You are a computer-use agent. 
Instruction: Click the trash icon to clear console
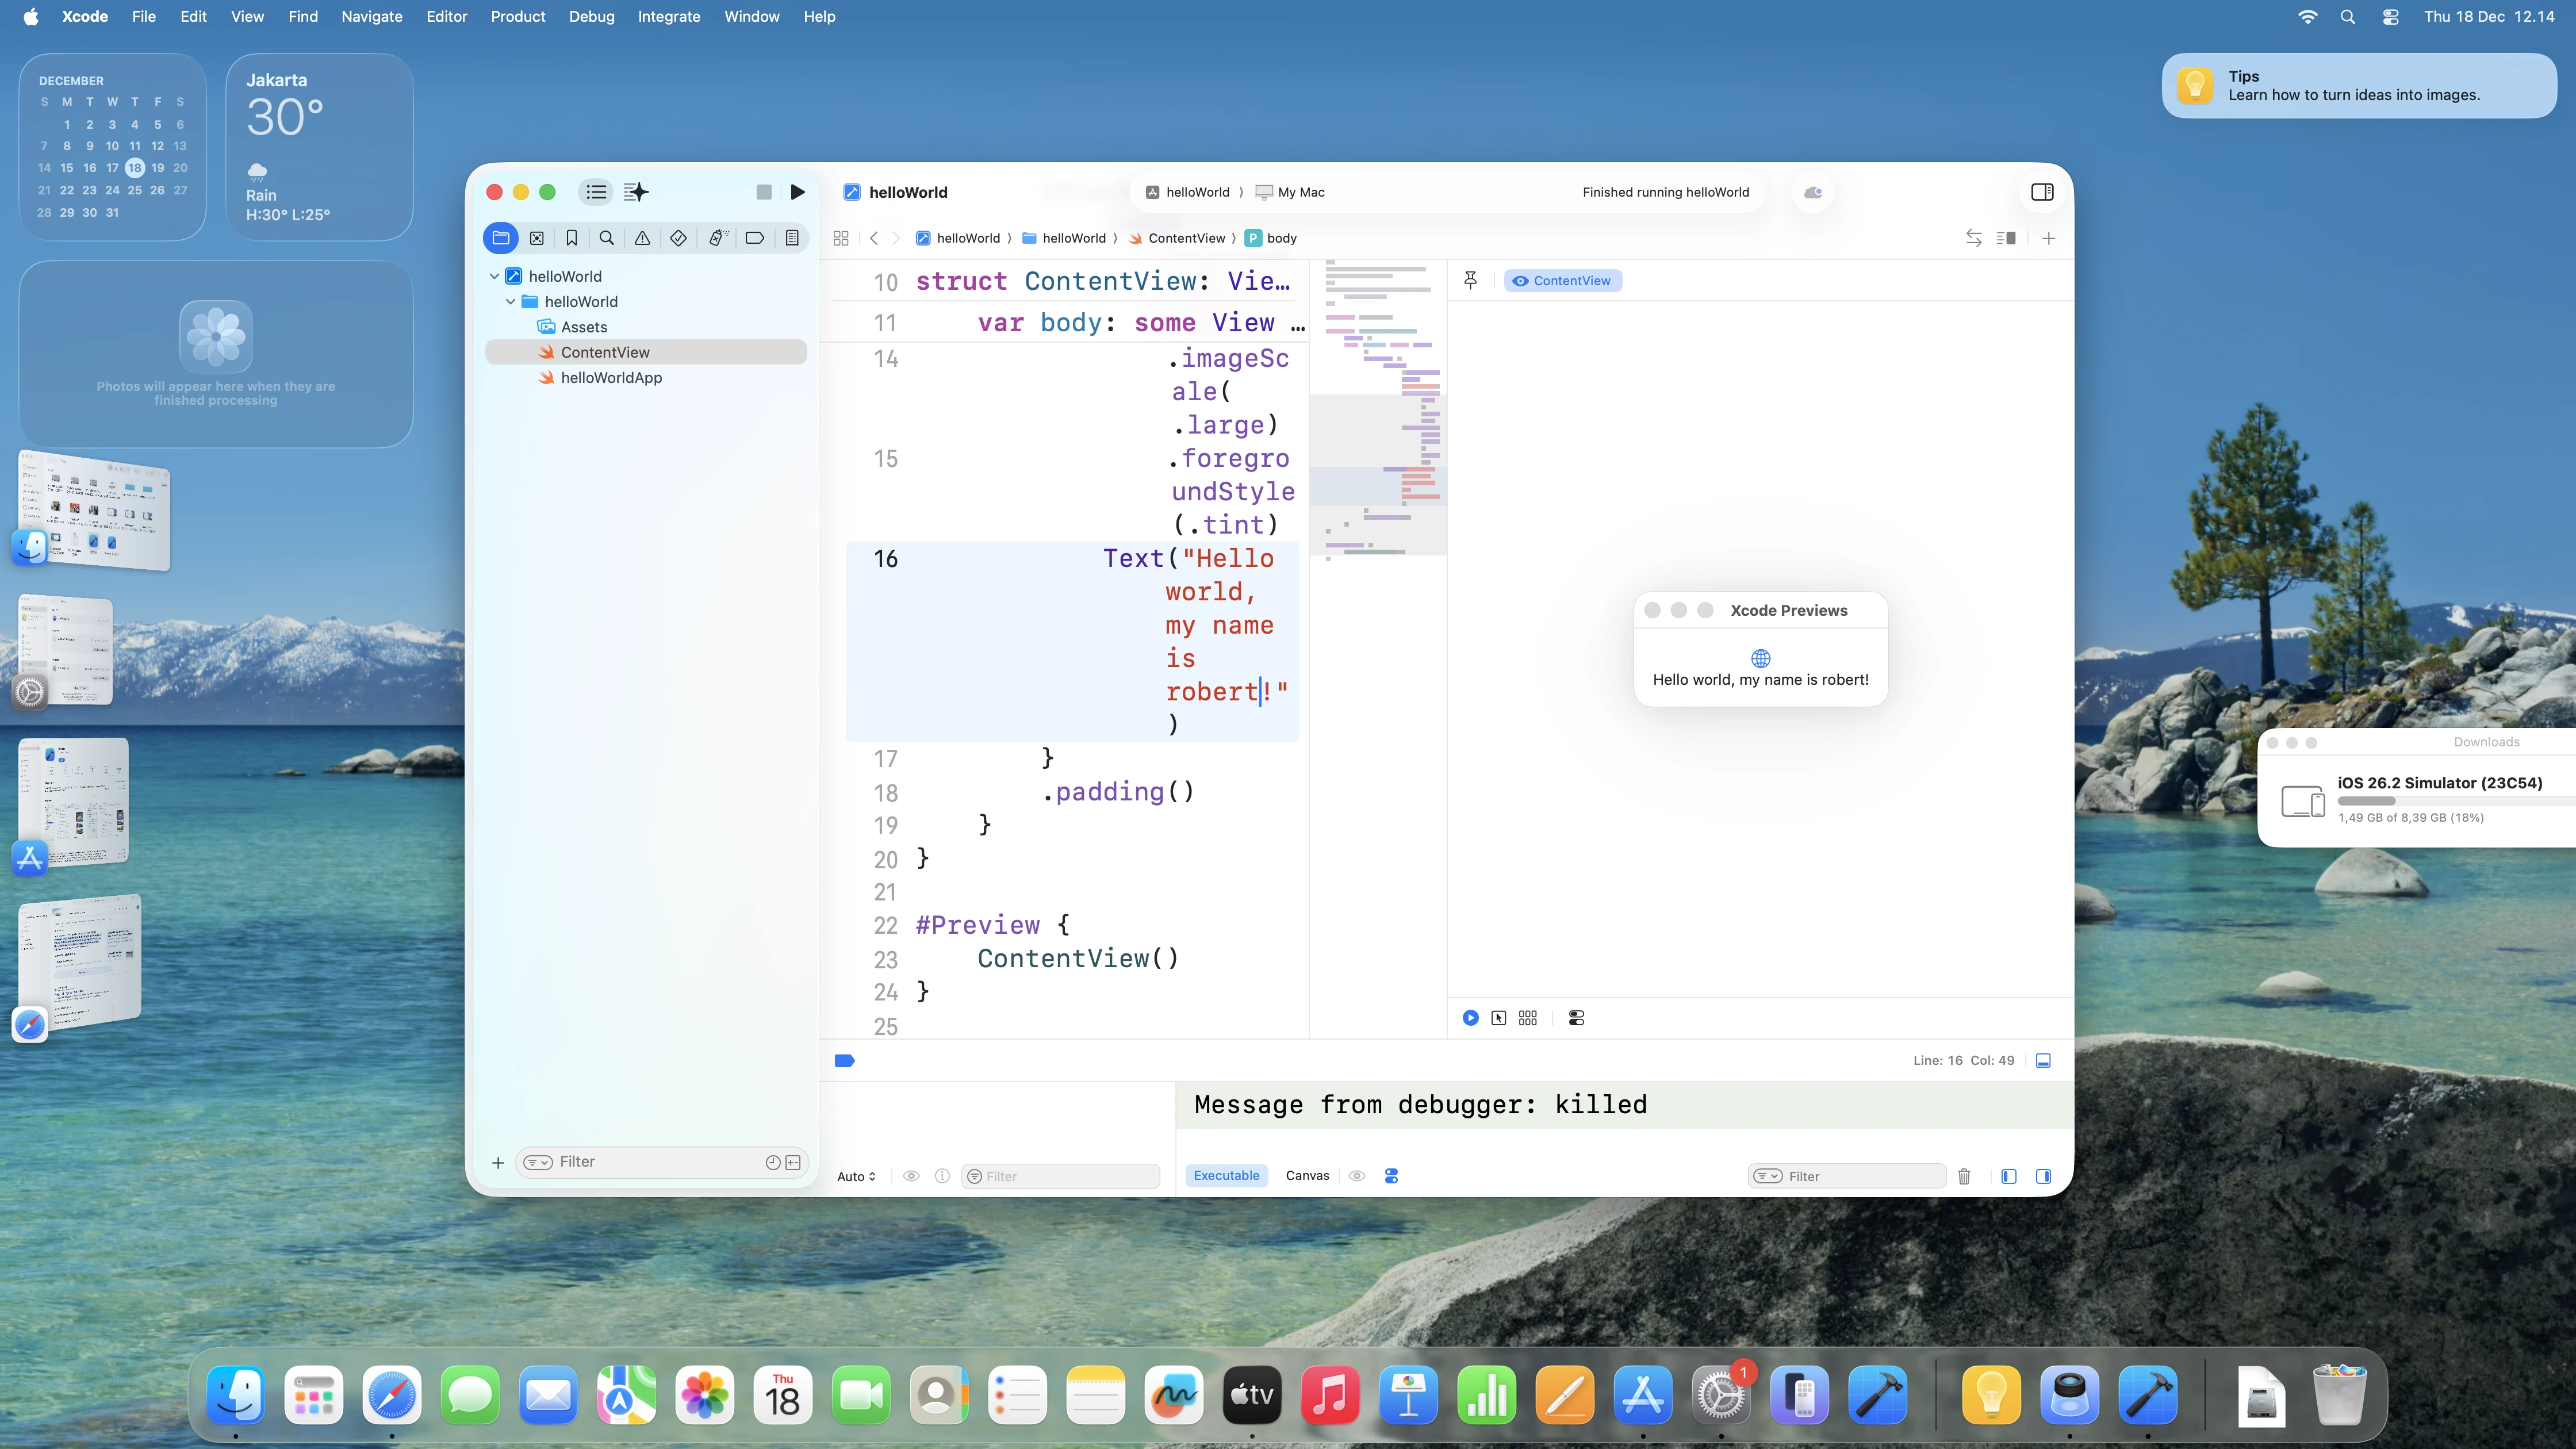click(1964, 1176)
